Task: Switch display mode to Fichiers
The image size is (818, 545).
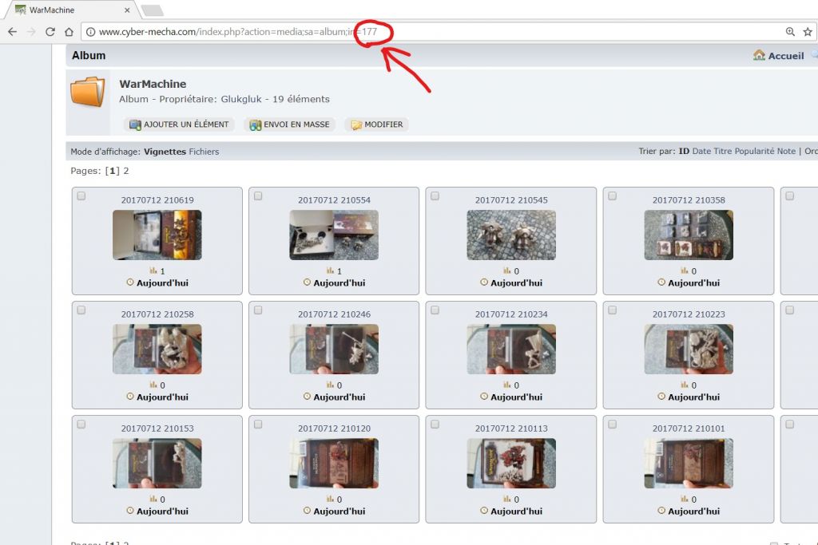Action: (204, 152)
